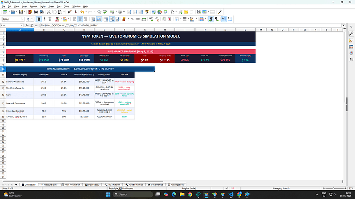This screenshot has height=199, width=355.
Task: Click the Sum sigma icon in formula bar
Action: (x=32, y=25)
